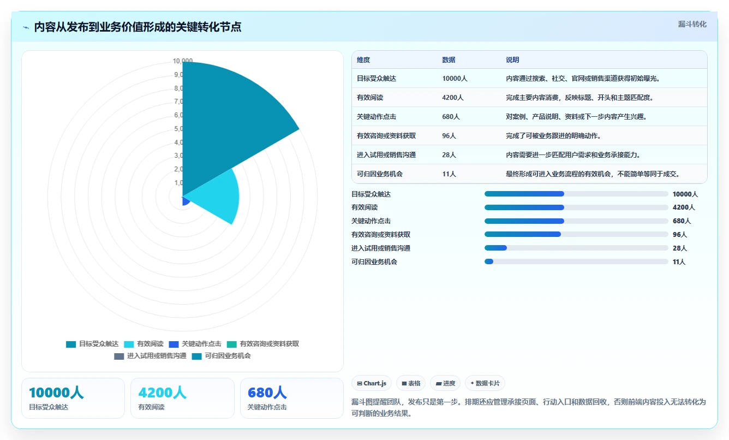Click the 有效阅读 progress bar
This screenshot has width=729, height=440.
pyautogui.click(x=576, y=207)
